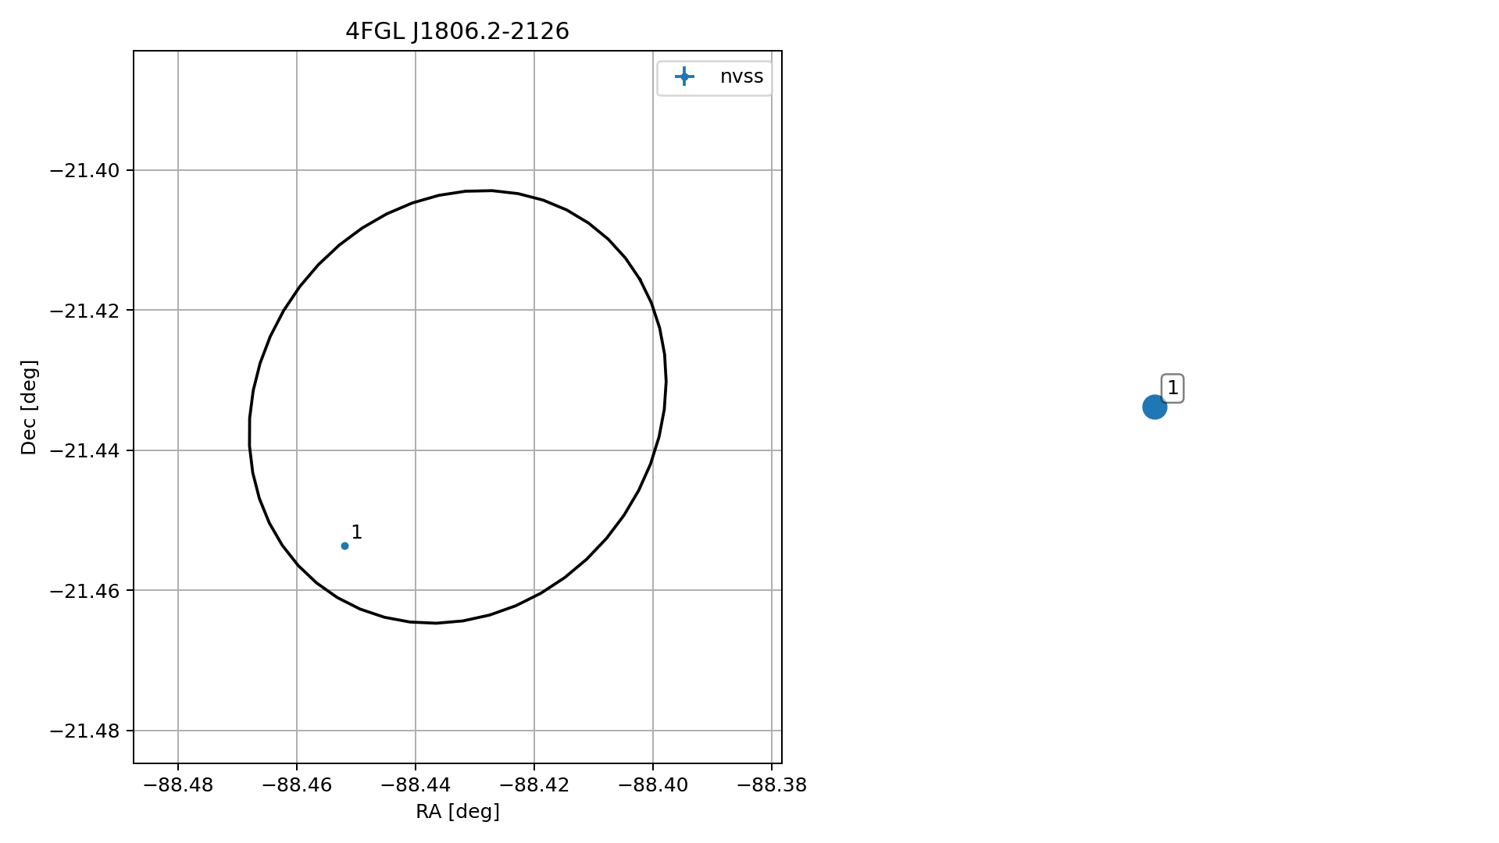Click the −88.38 RA tick label
Image resolution: width=1499 pixels, height=843 pixels.
point(772,785)
